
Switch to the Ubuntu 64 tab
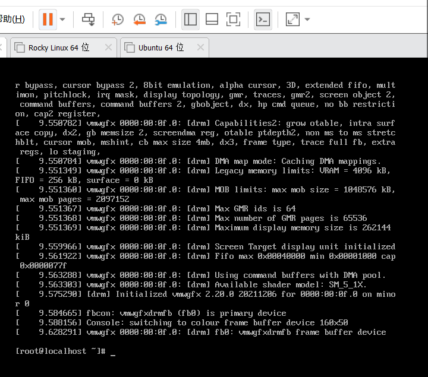(x=164, y=47)
